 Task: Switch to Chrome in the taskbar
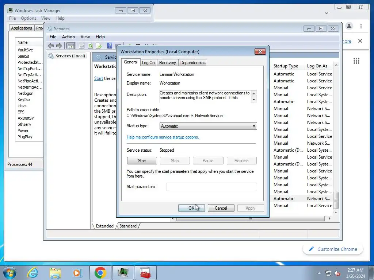(100, 273)
